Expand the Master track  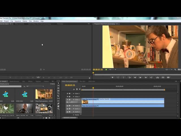pos(74,115)
